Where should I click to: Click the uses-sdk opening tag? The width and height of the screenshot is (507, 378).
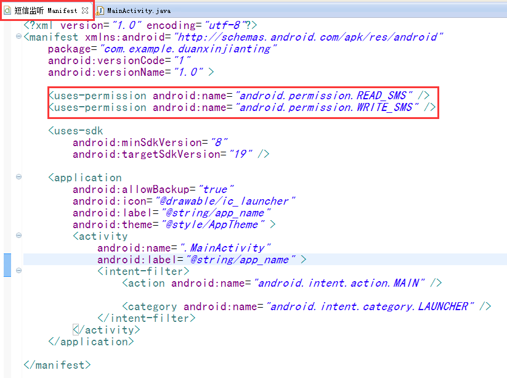[76, 131]
